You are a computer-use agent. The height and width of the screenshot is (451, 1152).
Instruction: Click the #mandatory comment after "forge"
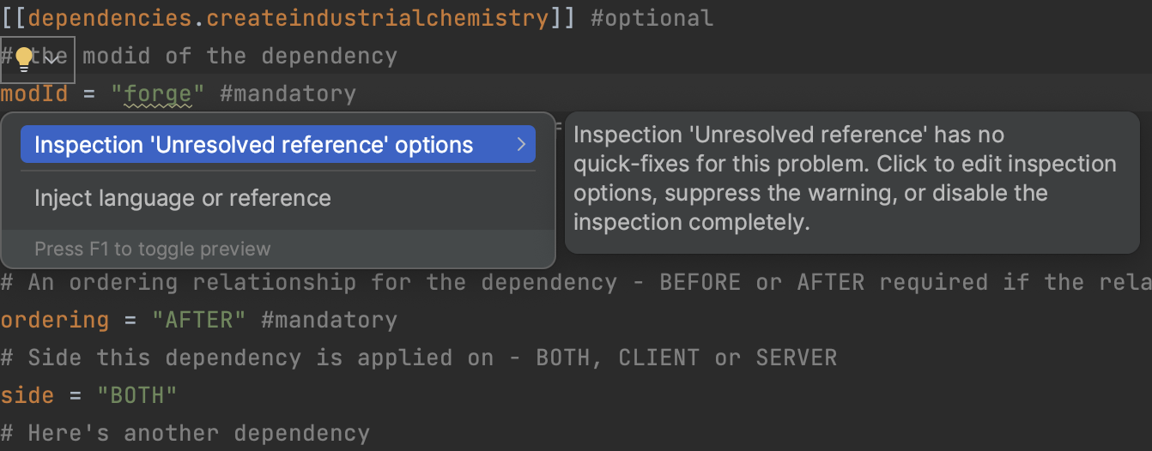[x=288, y=93]
